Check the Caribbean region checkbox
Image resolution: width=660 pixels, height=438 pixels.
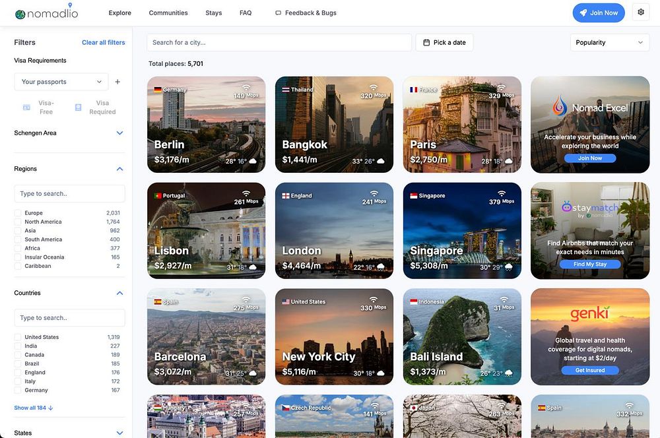[18, 266]
